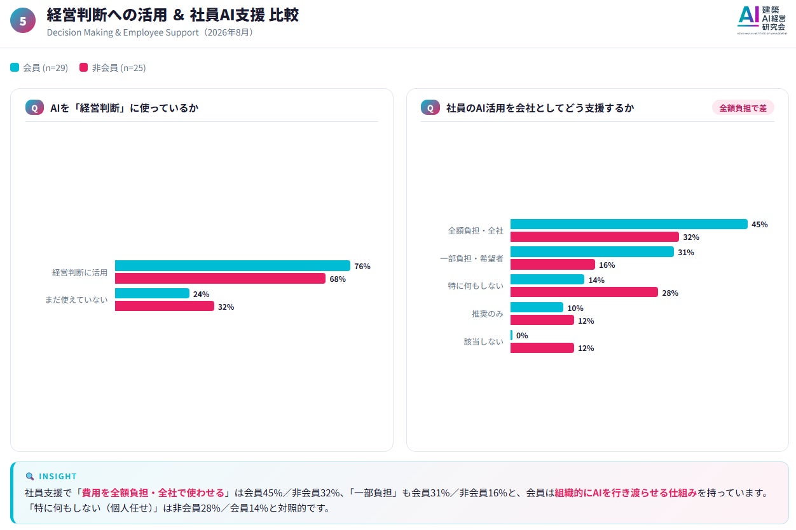Select the pink 非会員 (n=25) legend swatch
This screenshot has height=530, width=796.
coord(83,67)
